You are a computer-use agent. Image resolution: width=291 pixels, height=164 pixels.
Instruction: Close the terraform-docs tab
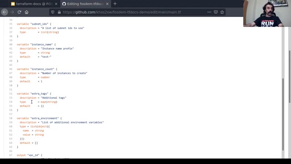(x=56, y=4)
